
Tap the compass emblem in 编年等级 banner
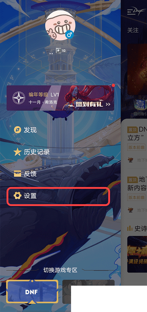(x=19, y=98)
